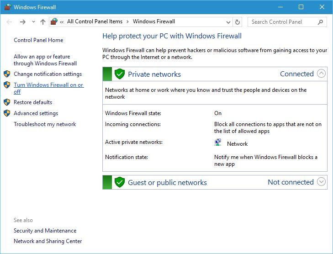
Task: Open Allow an app or feature link
Action: pyautogui.click(x=45, y=60)
